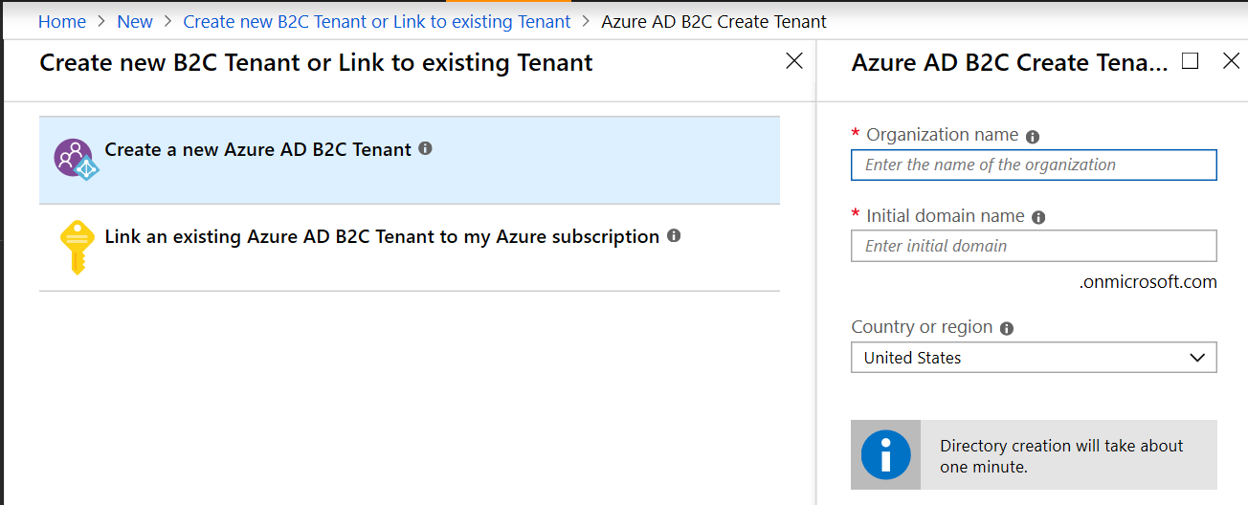1248x505 pixels.
Task: Maximize the Azure AD B2C Create Tenant blade
Action: [1191, 61]
